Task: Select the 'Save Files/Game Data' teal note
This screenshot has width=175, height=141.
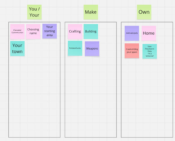Action: point(150,51)
